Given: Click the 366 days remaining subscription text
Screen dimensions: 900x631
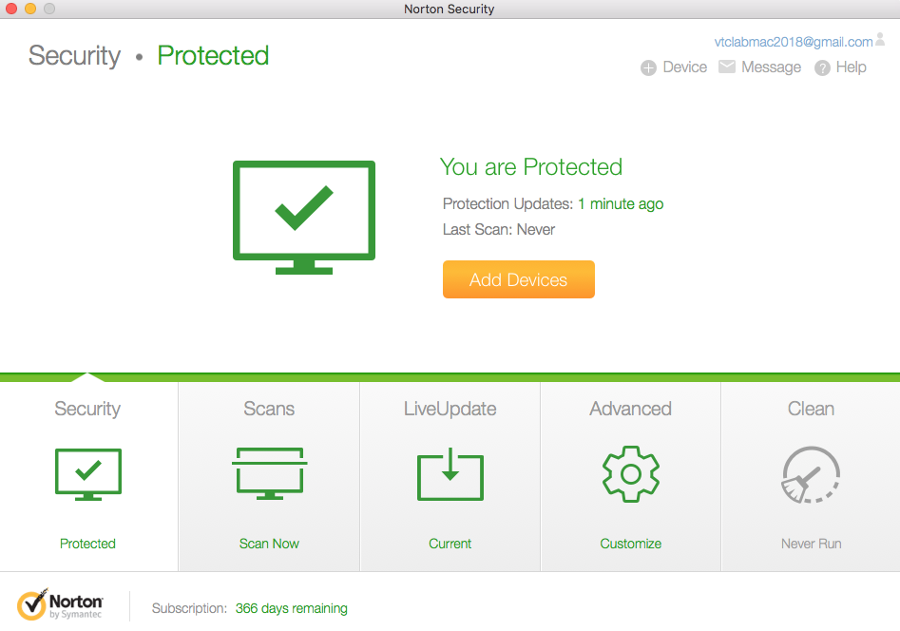Looking at the screenshot, I should coord(292,608).
